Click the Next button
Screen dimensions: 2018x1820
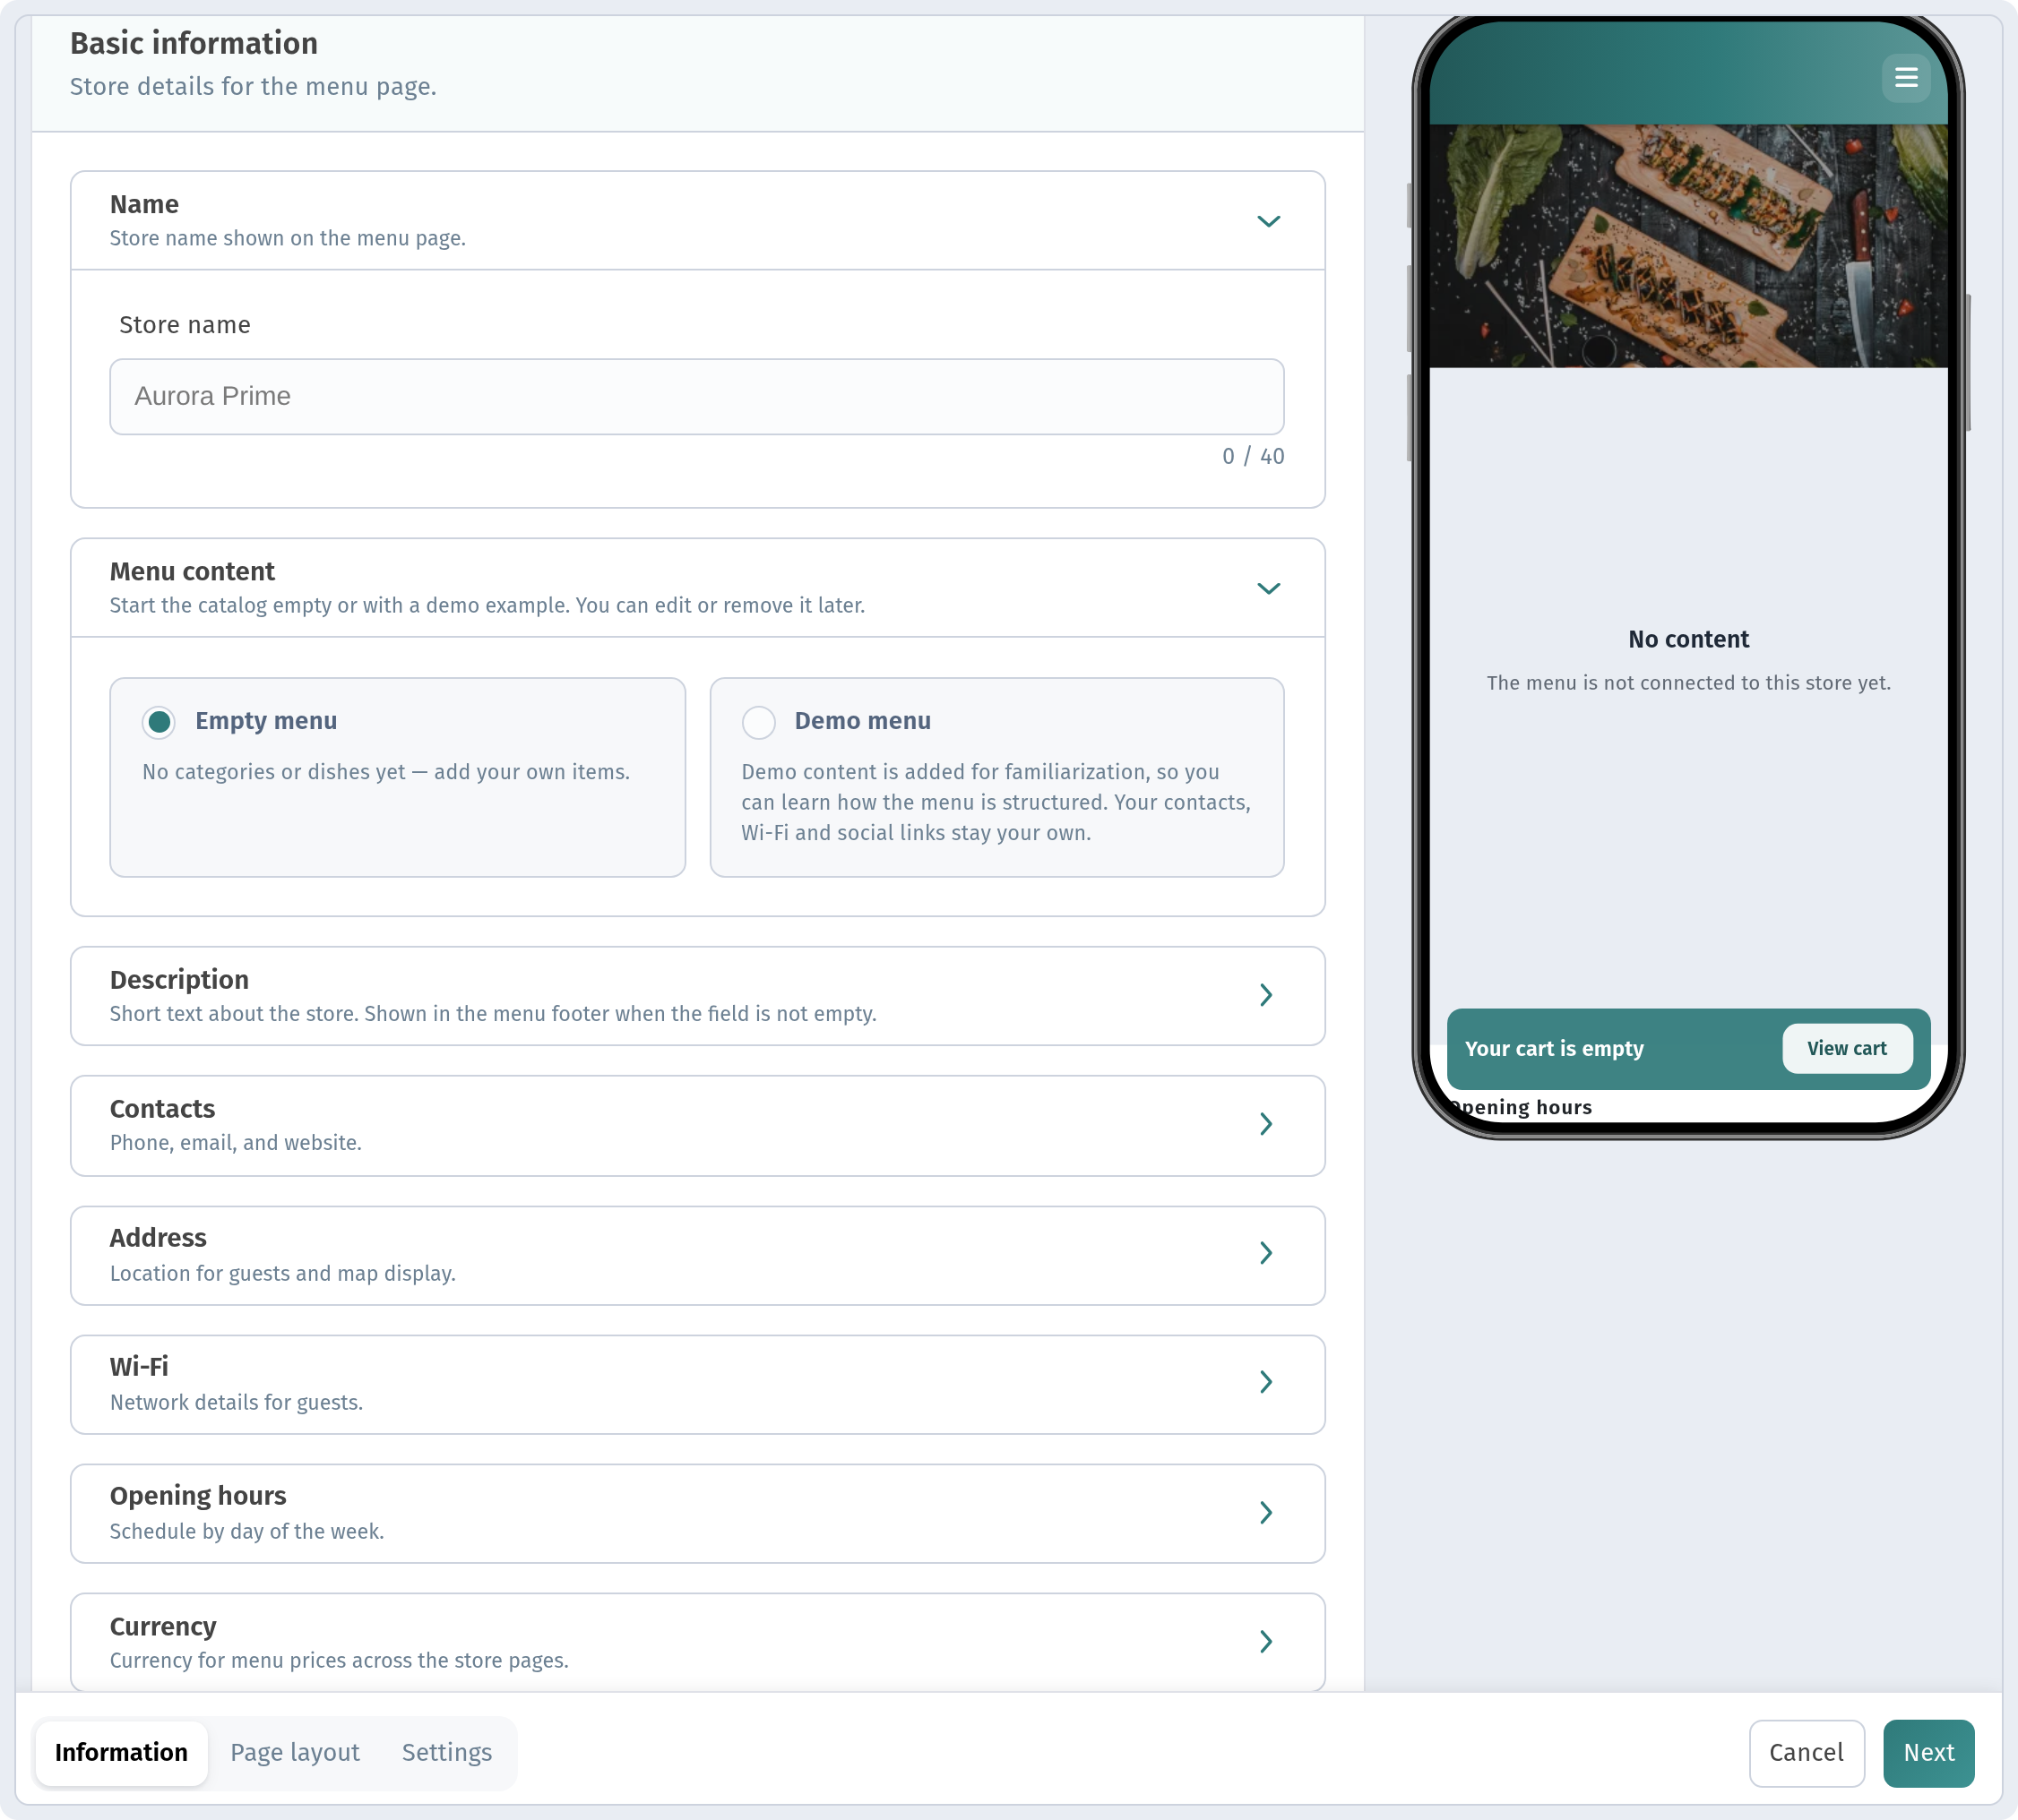[x=1928, y=1752]
